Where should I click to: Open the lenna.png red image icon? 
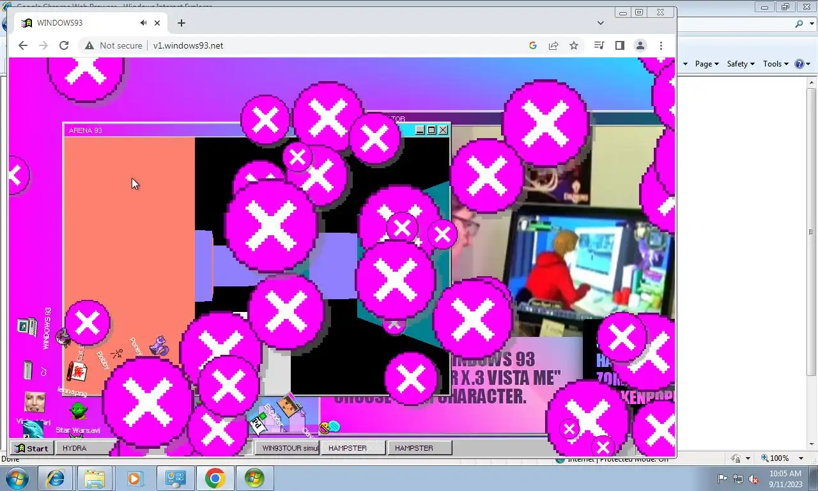point(77,371)
